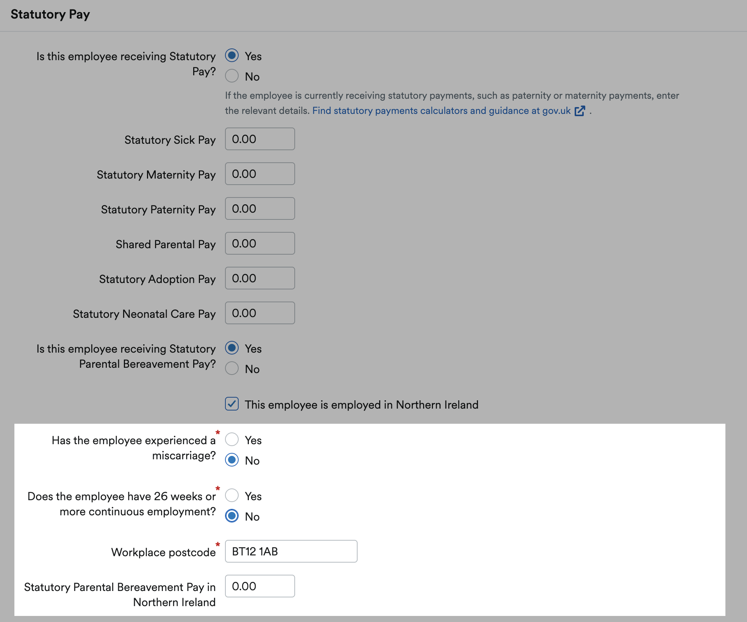Click the Statutory Neonatal Care Pay field
This screenshot has height=622, width=747.
[x=260, y=313]
